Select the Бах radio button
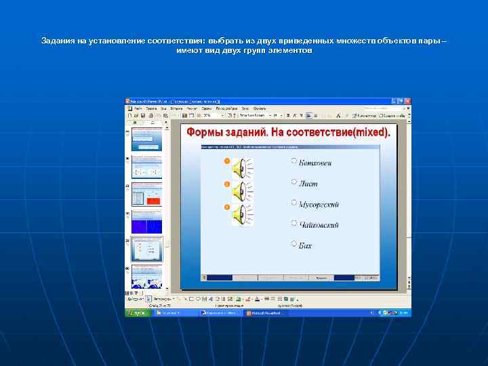This screenshot has height=366, width=488. (x=294, y=244)
